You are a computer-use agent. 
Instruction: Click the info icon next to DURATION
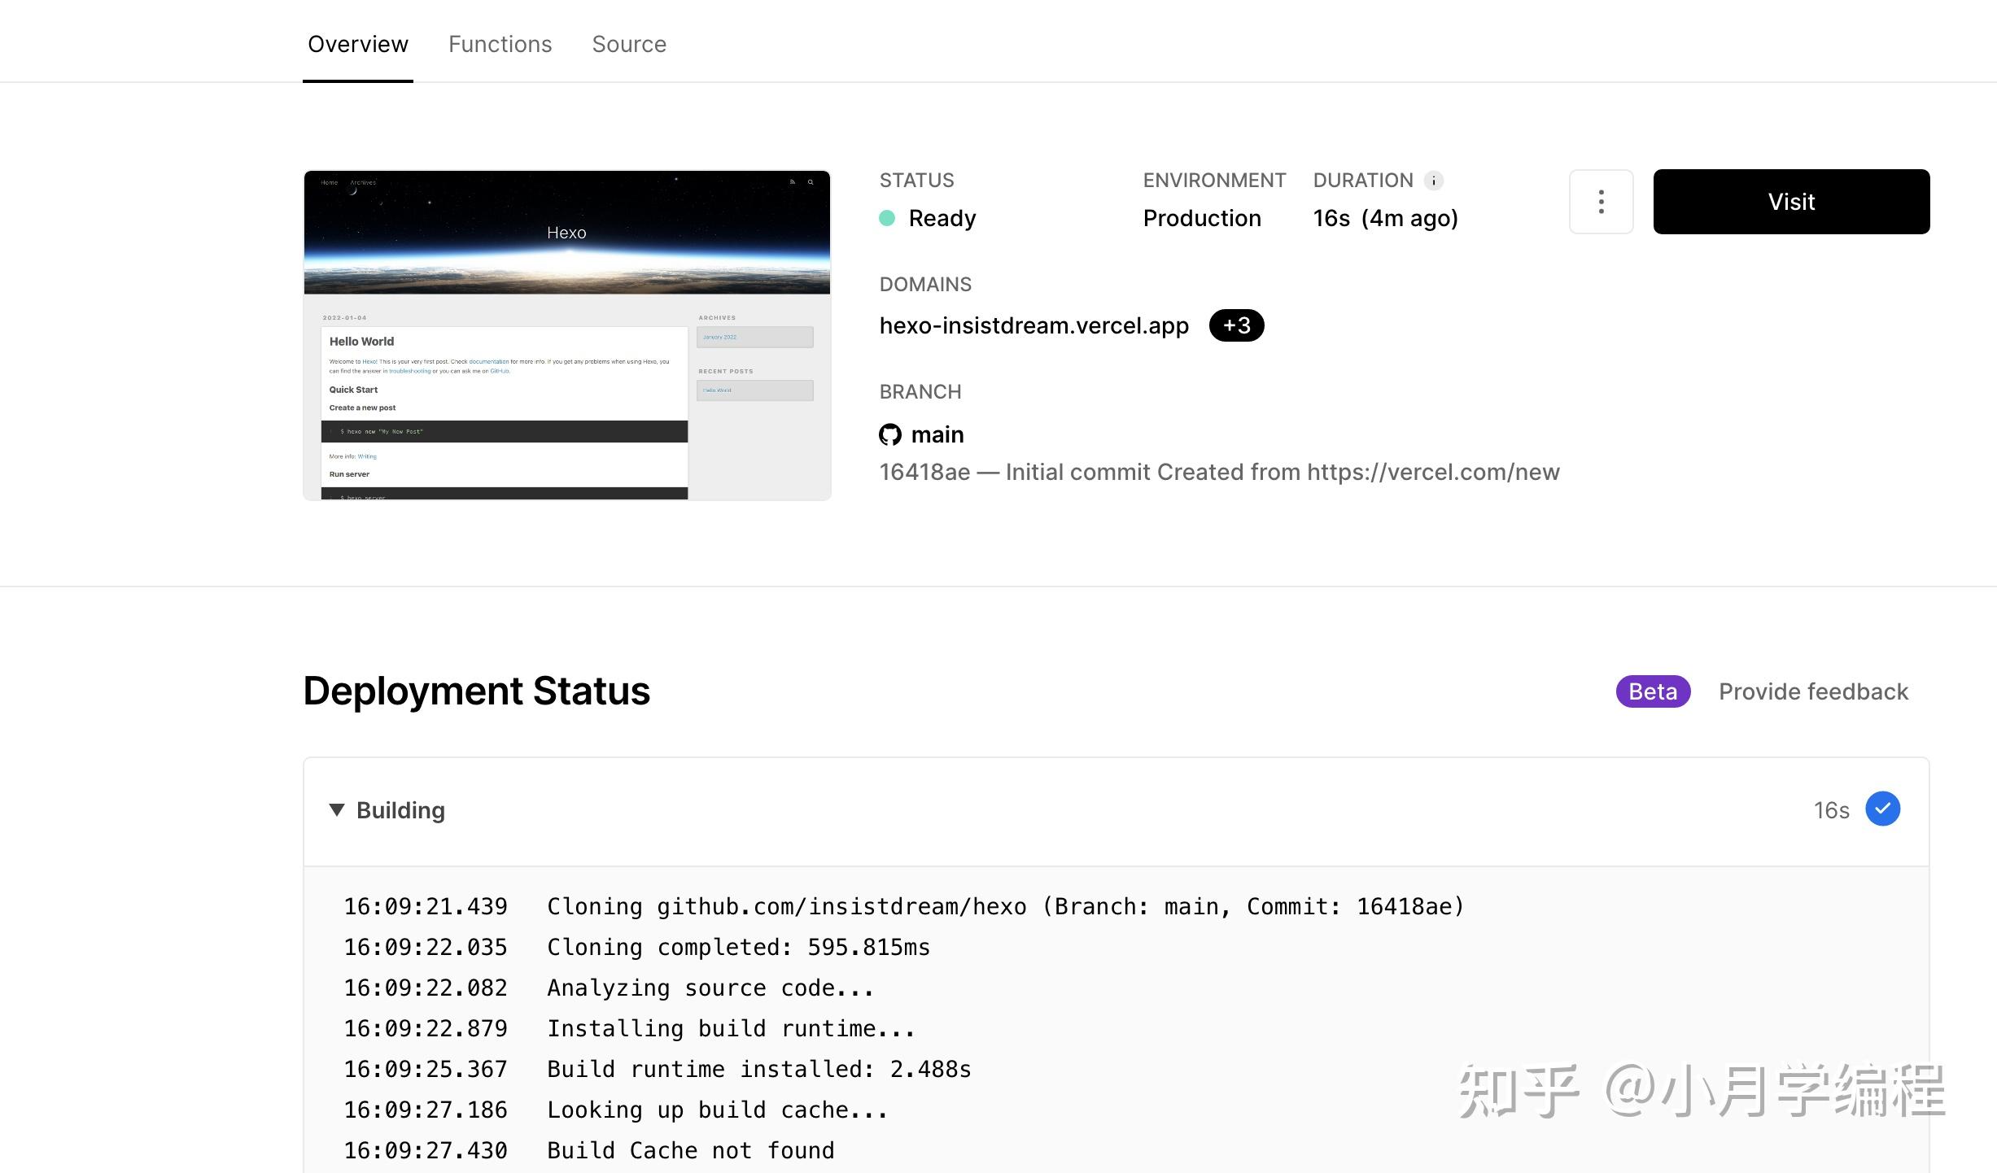1434,180
